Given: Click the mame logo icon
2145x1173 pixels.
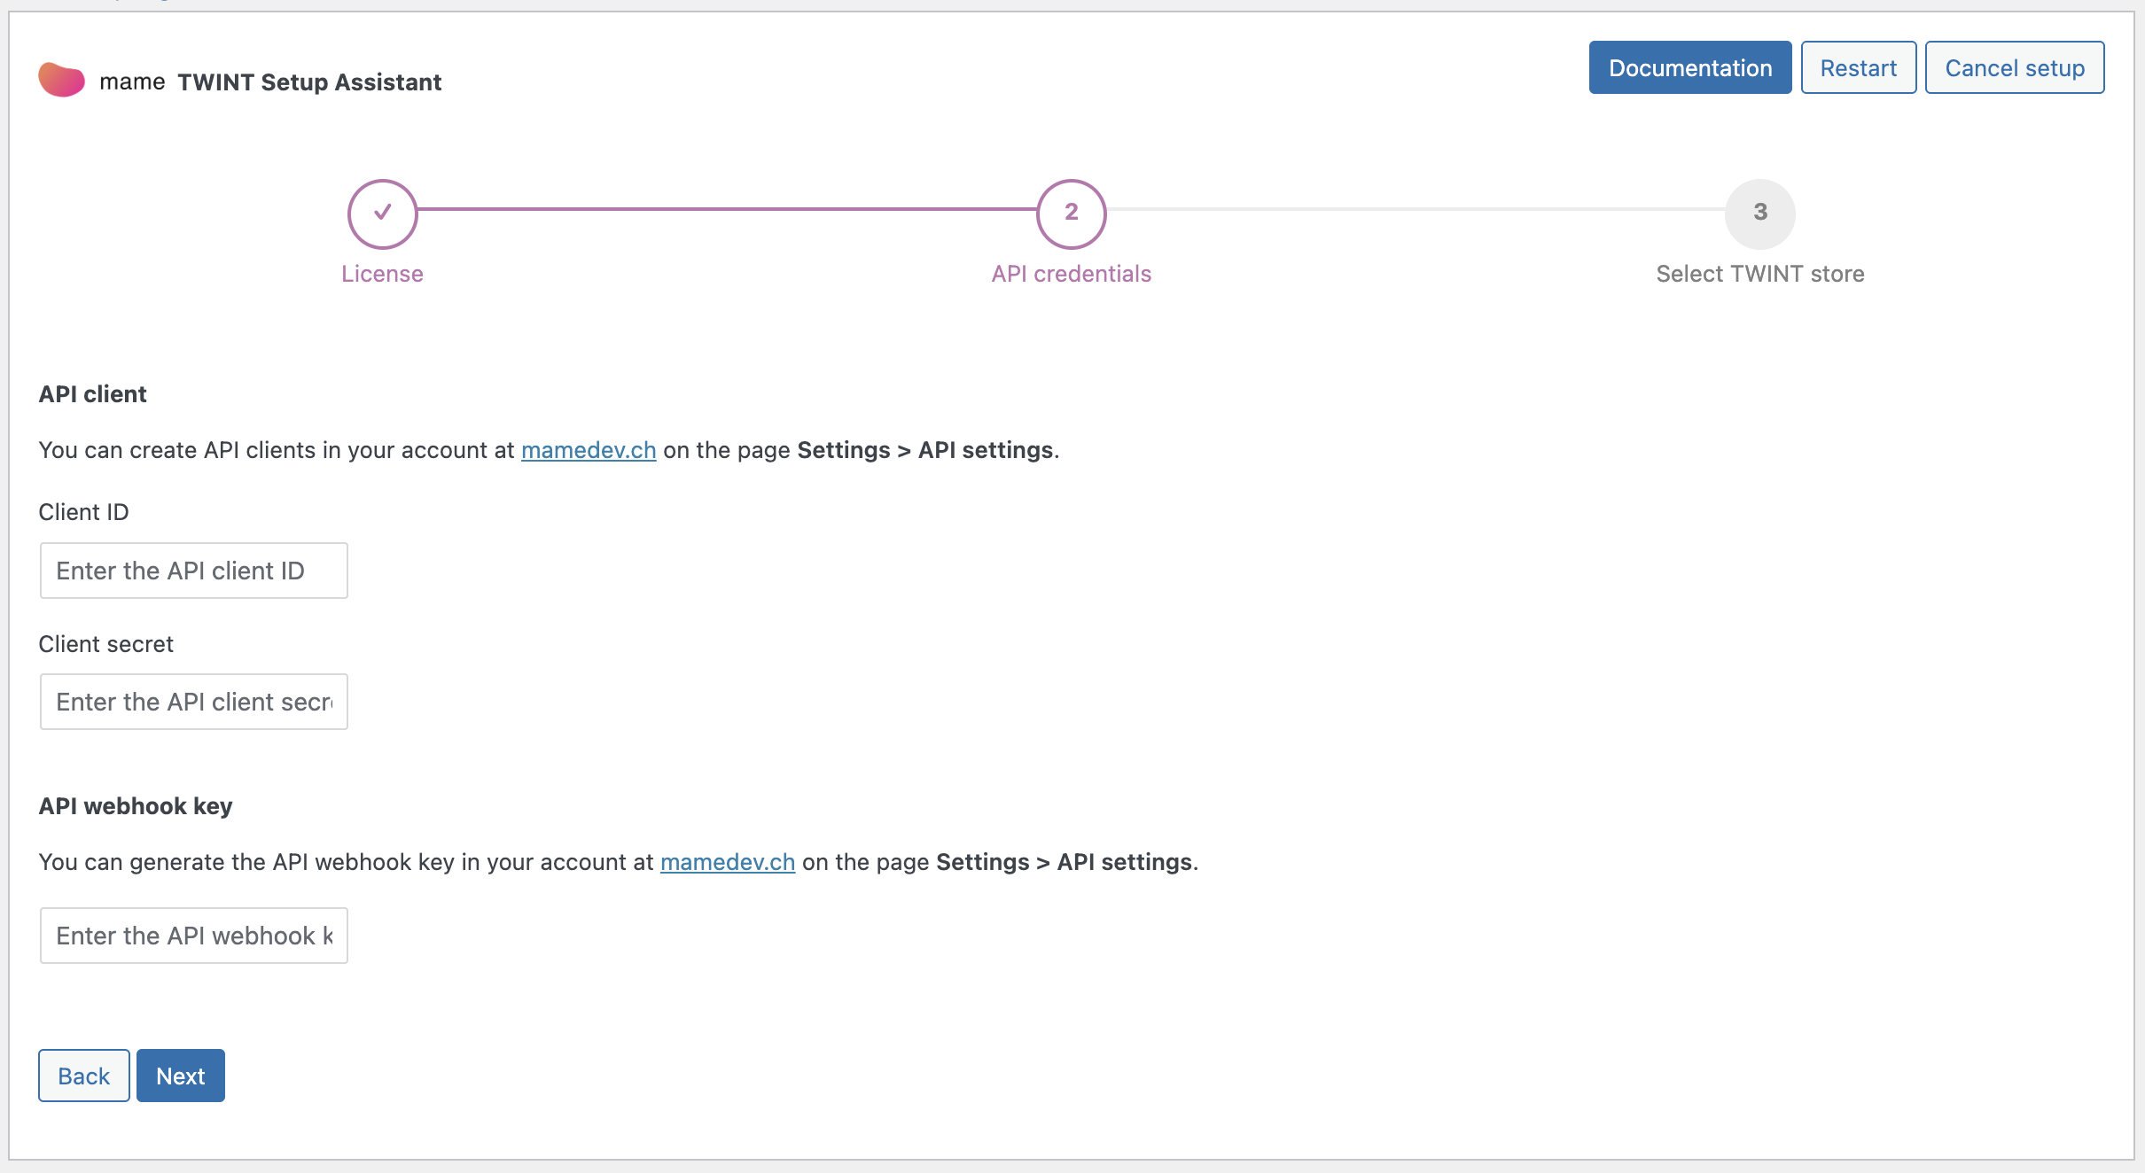Looking at the screenshot, I should tap(61, 81).
